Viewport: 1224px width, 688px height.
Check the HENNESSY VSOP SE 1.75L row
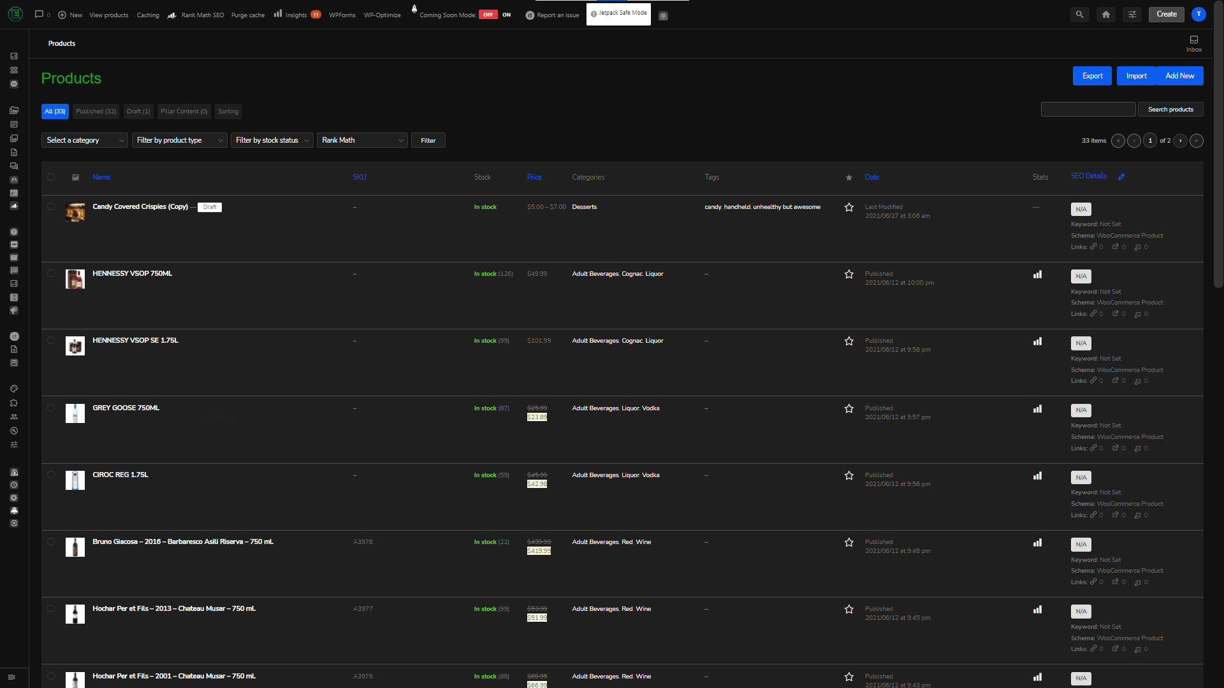point(51,340)
